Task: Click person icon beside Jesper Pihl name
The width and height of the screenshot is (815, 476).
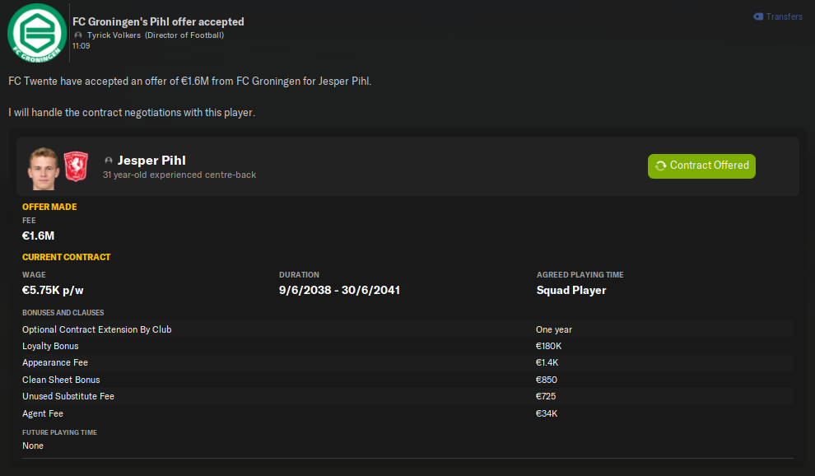Action: [109, 161]
